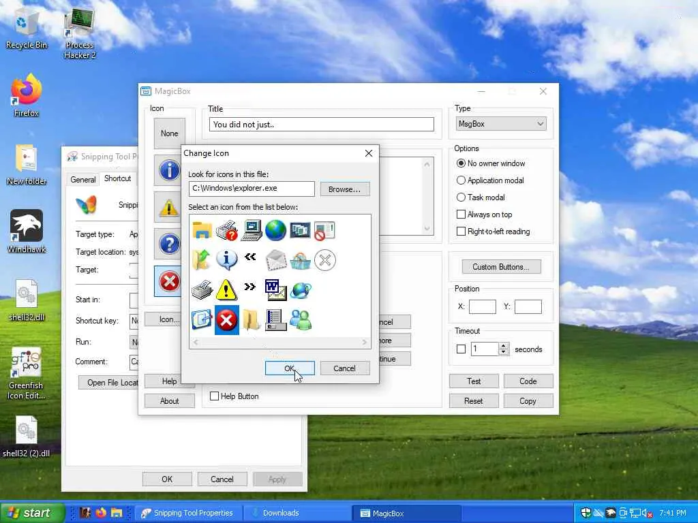Click OK in the Change Icon dialog
Image resolution: width=698 pixels, height=523 pixels.
290,368
